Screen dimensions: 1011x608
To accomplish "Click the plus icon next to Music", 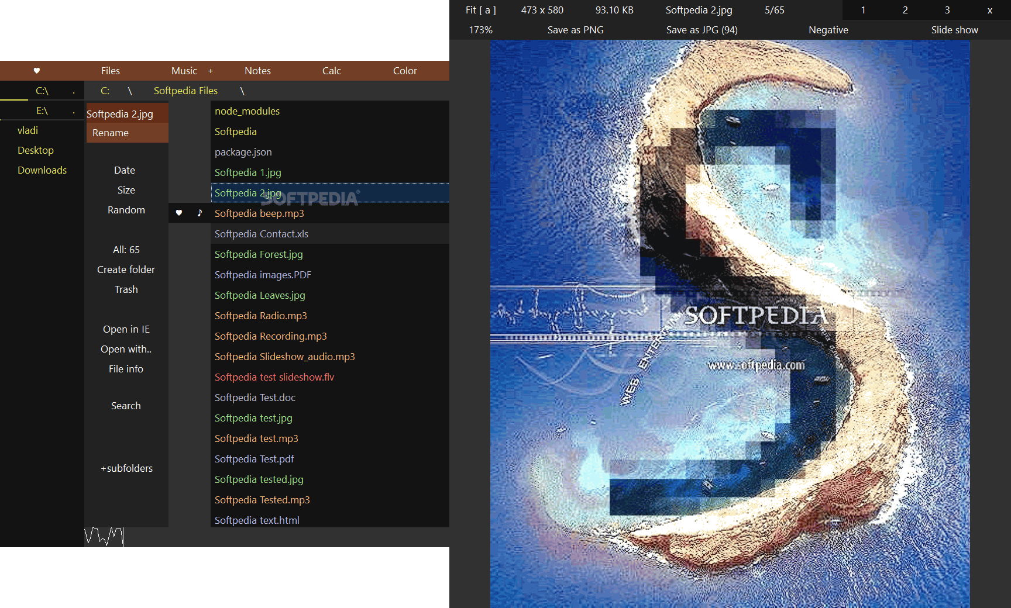I will [211, 71].
